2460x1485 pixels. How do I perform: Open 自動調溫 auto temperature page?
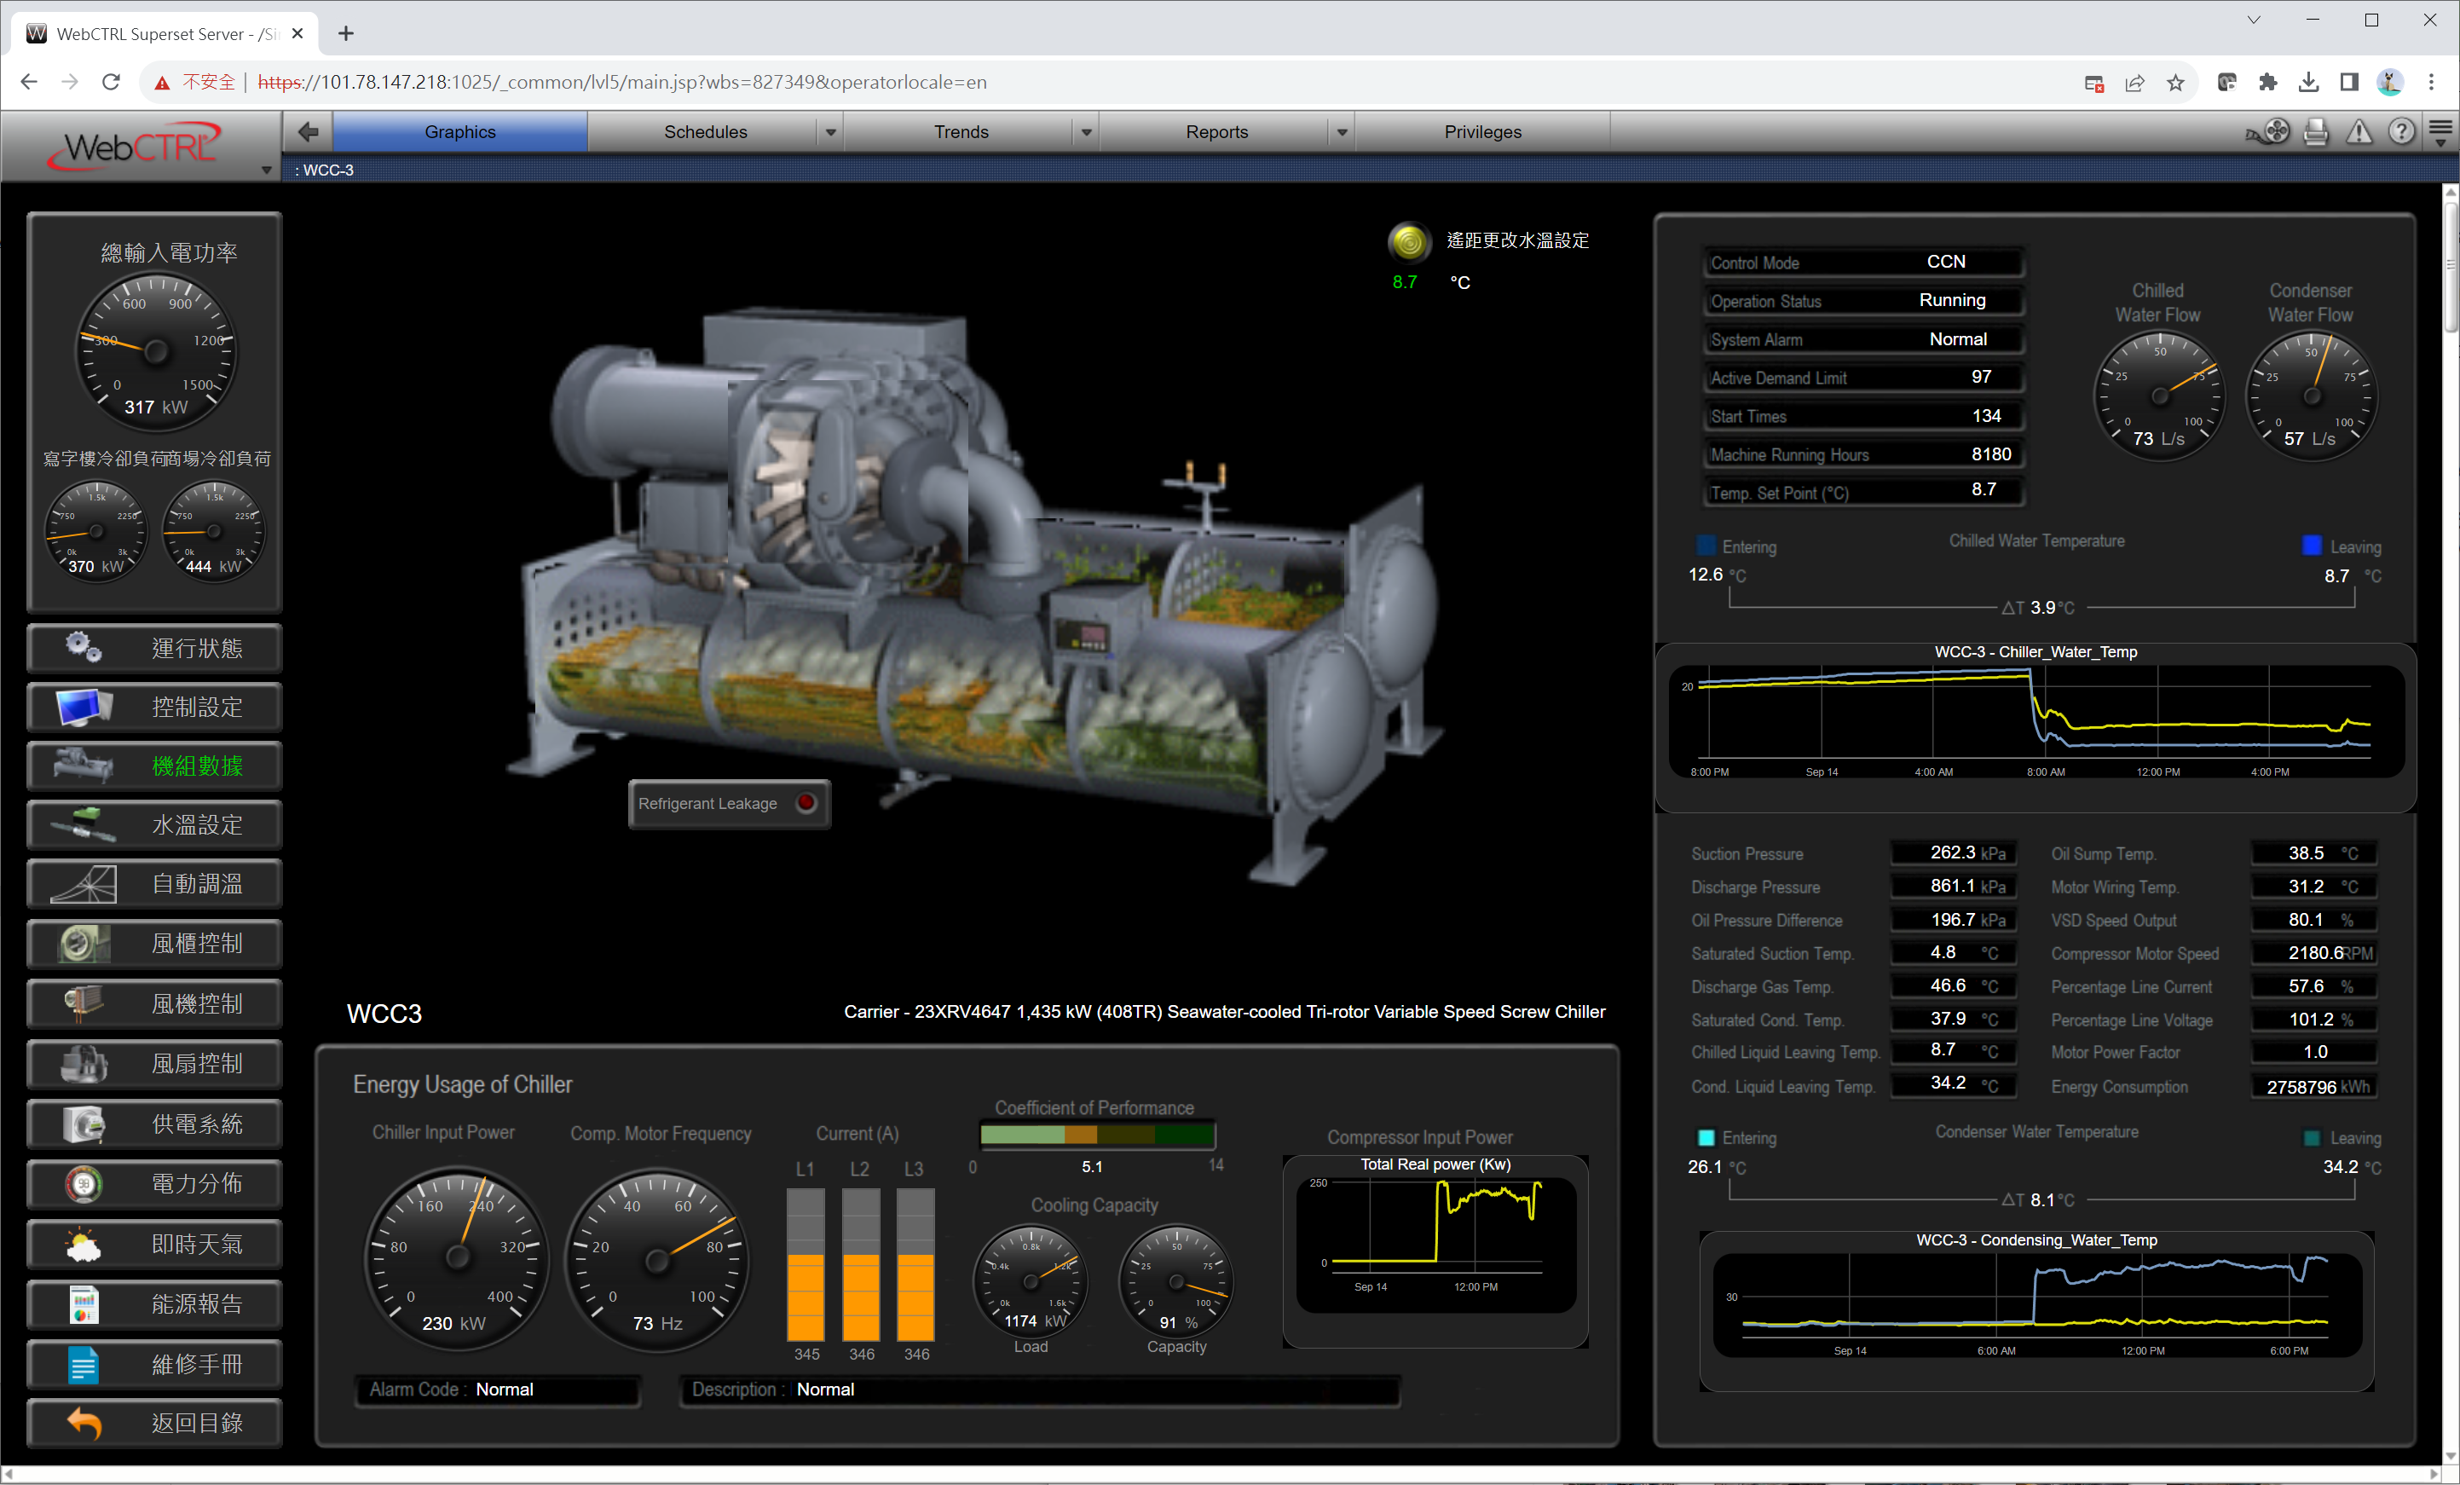tap(155, 884)
